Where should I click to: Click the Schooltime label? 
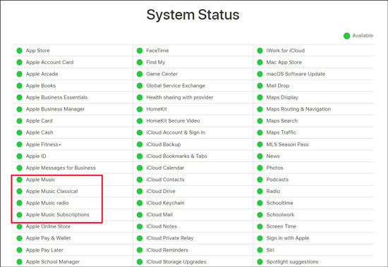[x=279, y=203]
